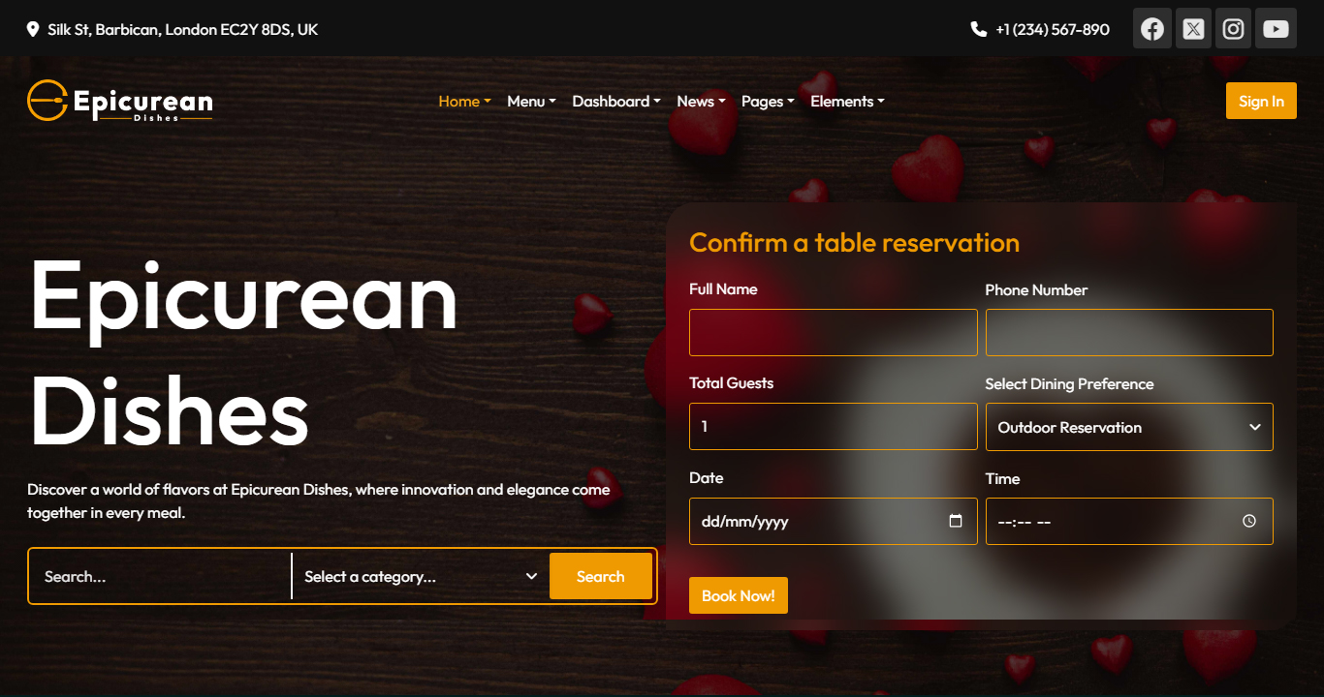
Task: Open the clock picker in Time field
Action: [x=1249, y=521]
